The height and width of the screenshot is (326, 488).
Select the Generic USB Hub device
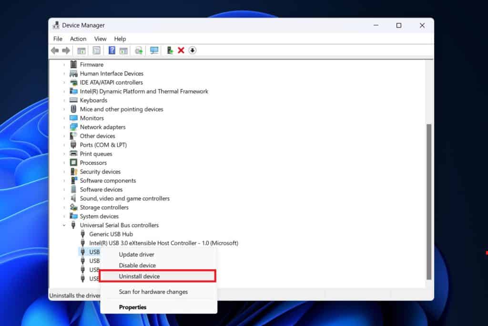[x=112, y=234]
